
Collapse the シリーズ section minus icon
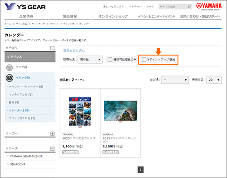[52, 148]
